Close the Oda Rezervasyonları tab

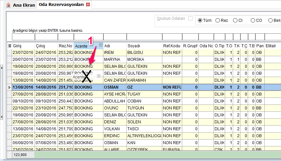(88, 4)
